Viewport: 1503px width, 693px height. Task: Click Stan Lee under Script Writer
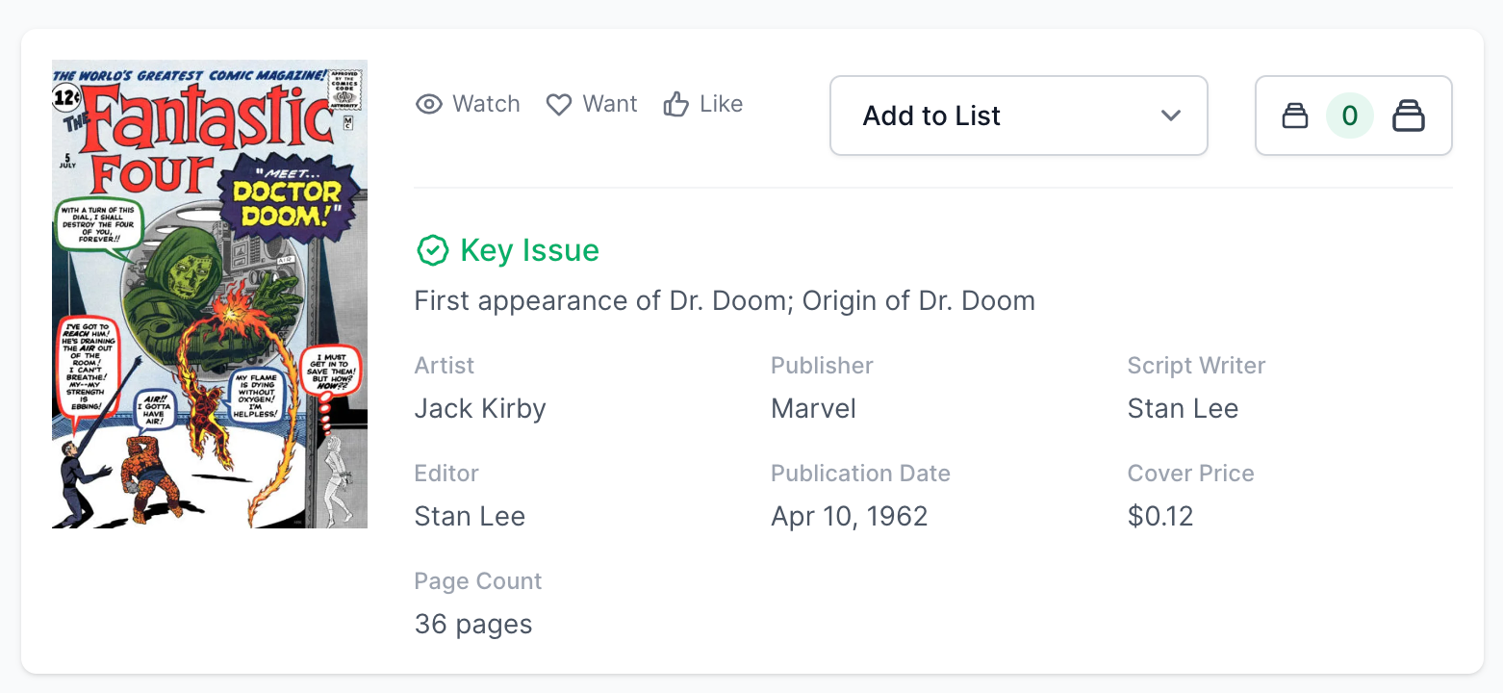[1183, 408]
